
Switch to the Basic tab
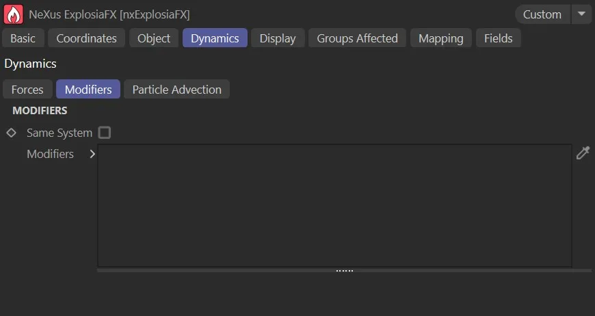tap(23, 38)
